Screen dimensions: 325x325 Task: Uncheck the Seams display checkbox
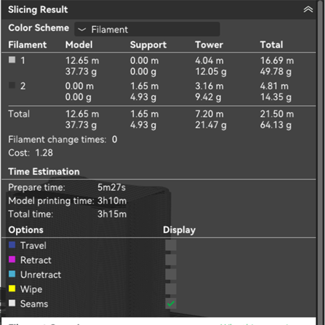(x=171, y=304)
